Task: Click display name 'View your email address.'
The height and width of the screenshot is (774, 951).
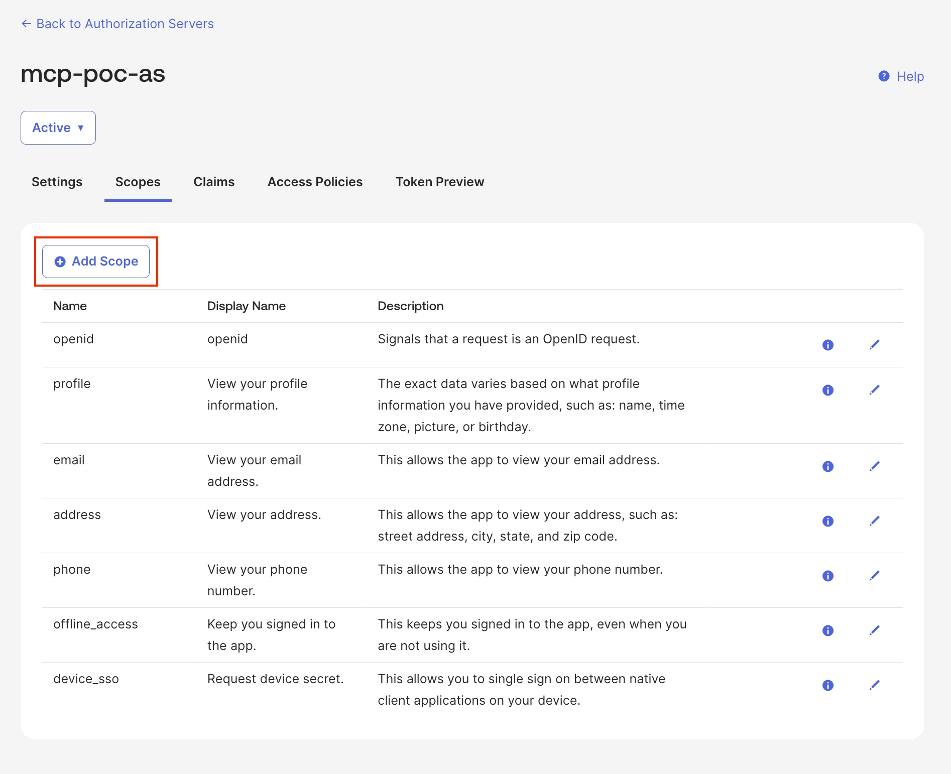Action: tap(254, 471)
